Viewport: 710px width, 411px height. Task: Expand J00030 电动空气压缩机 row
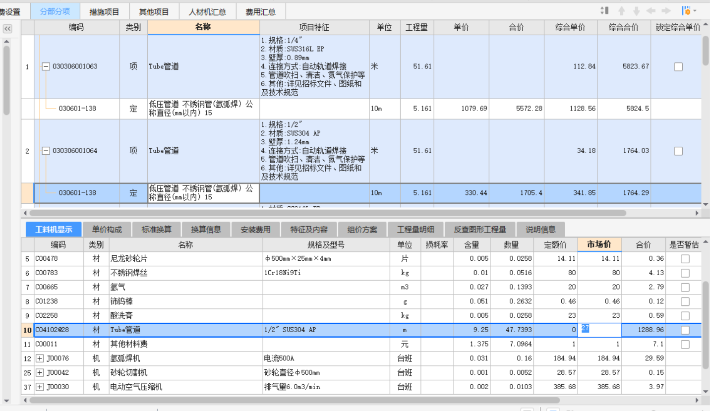point(40,387)
